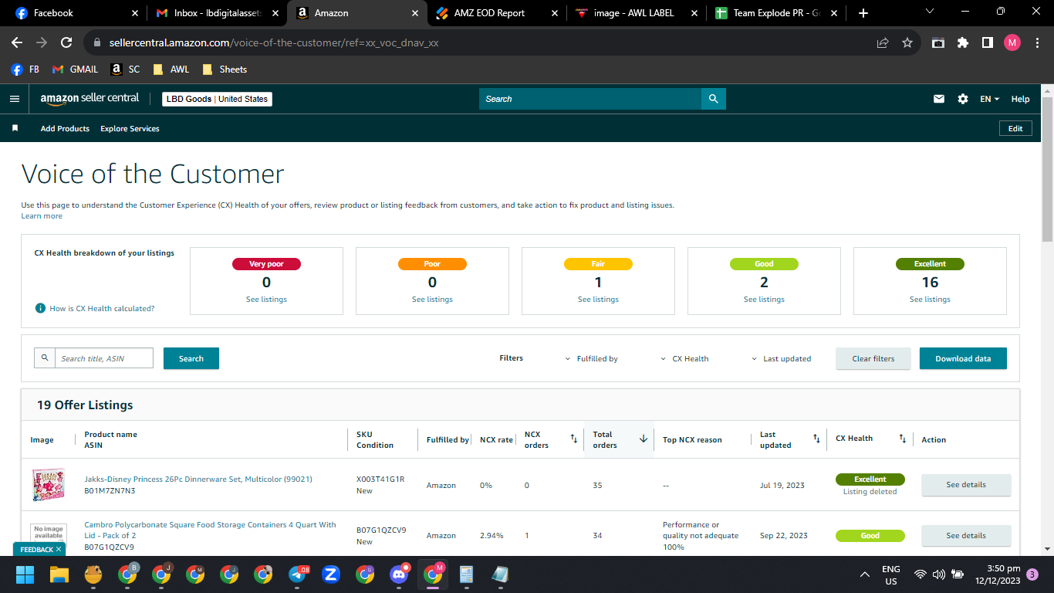Switch to the image - AWL LABEL tab
1054x593 pixels.
coord(636,13)
